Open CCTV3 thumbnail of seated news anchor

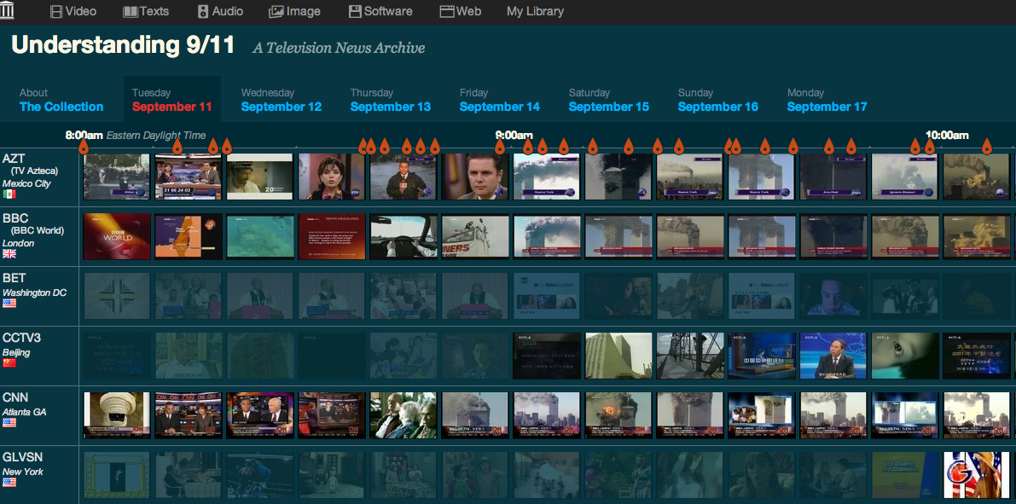point(833,356)
